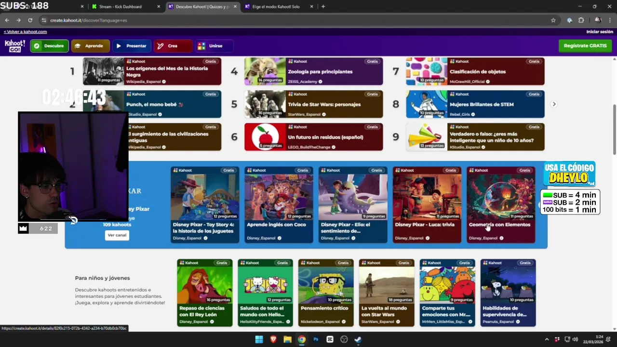
Task: Open Trivia de Star Wars: personajes kahoot
Action: point(313,104)
